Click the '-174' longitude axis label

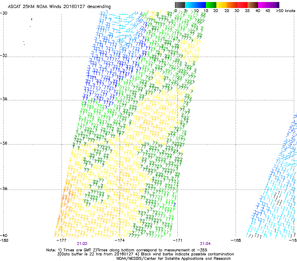(120, 241)
